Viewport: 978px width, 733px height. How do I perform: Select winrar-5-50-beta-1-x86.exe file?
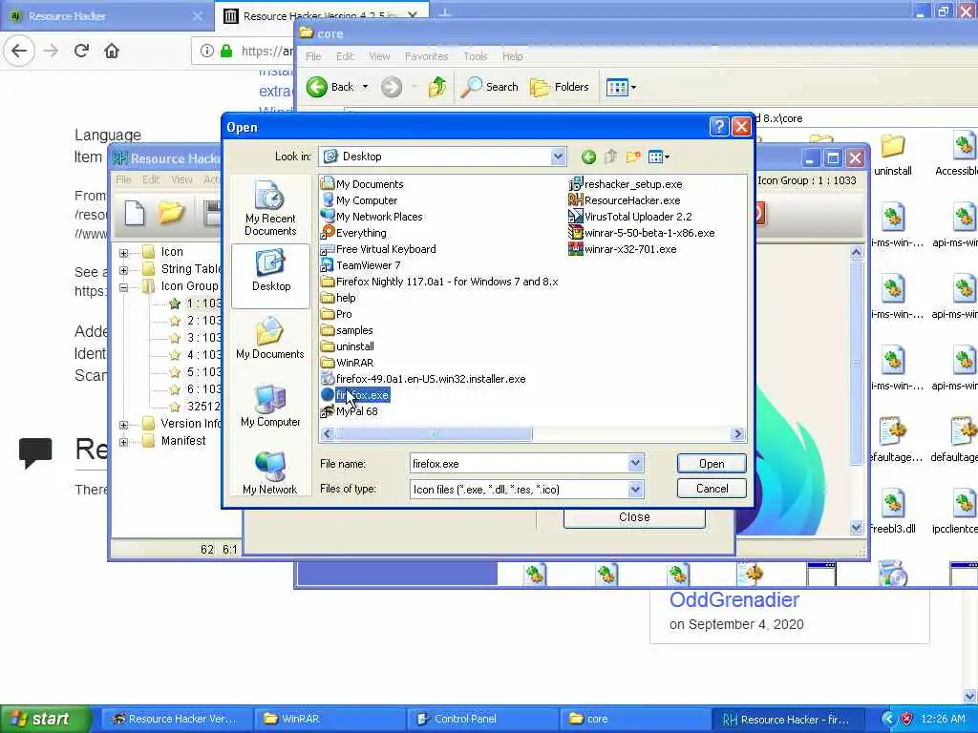(x=642, y=233)
